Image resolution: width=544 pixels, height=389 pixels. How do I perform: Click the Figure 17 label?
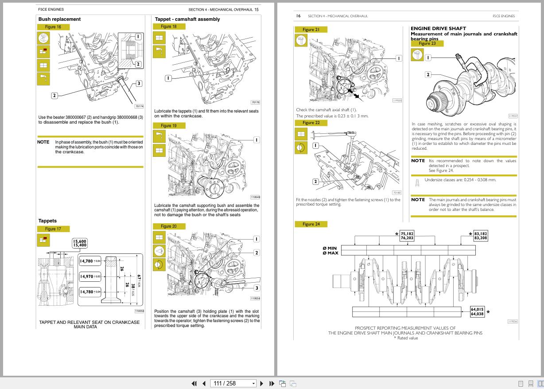point(53,229)
